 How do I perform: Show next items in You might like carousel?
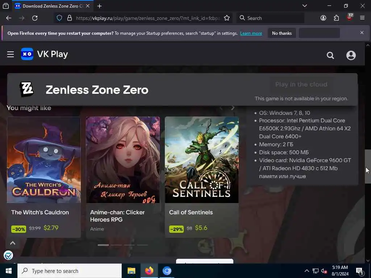[233, 108]
